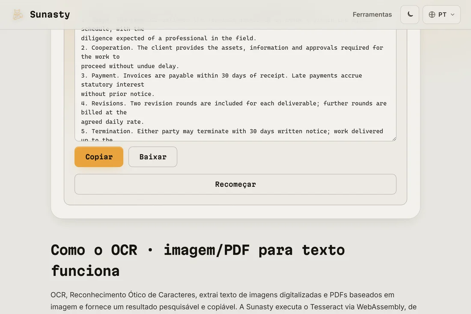Open the PT language dropdown
Screen dimensions: 471x314
pos(441,15)
